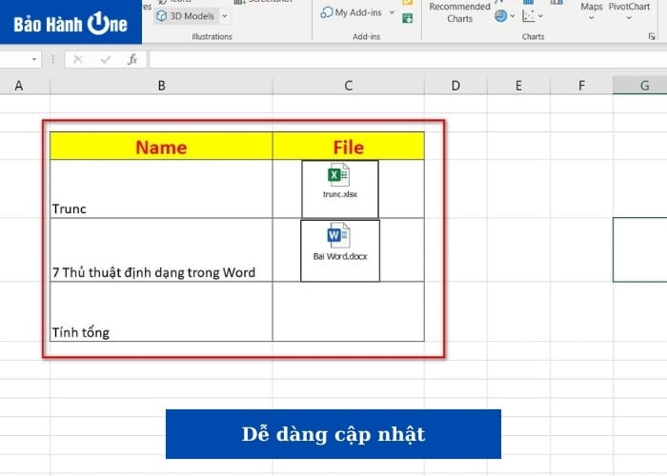Open the Maps chart menu
Screen dimensions: 667x476
pyautogui.click(x=592, y=11)
